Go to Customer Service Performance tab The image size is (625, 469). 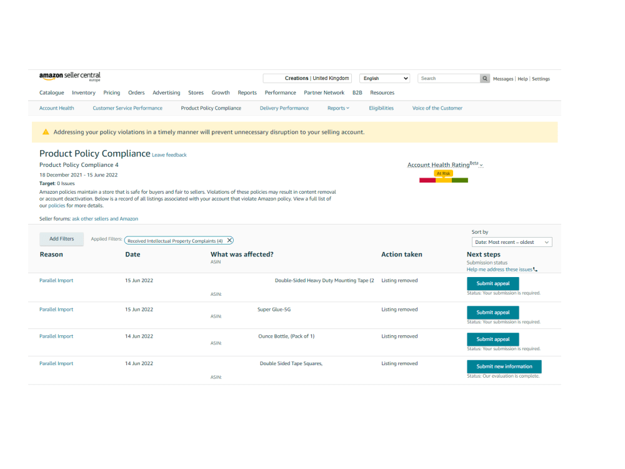pyautogui.click(x=127, y=108)
